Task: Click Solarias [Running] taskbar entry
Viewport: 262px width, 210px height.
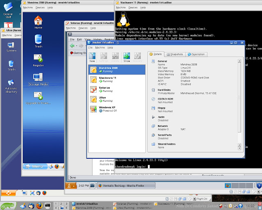Action: coord(133,204)
